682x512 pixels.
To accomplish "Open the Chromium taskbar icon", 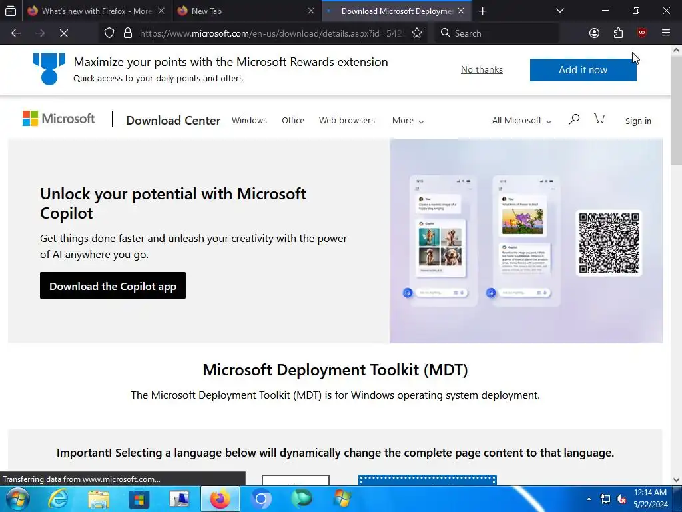I will tap(260, 499).
